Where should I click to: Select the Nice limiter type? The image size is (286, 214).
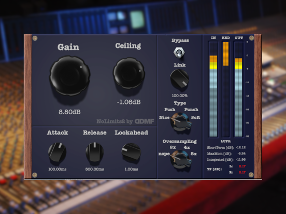coord(164,117)
